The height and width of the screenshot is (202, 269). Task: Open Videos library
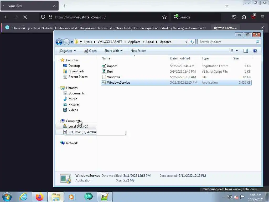point(73,110)
